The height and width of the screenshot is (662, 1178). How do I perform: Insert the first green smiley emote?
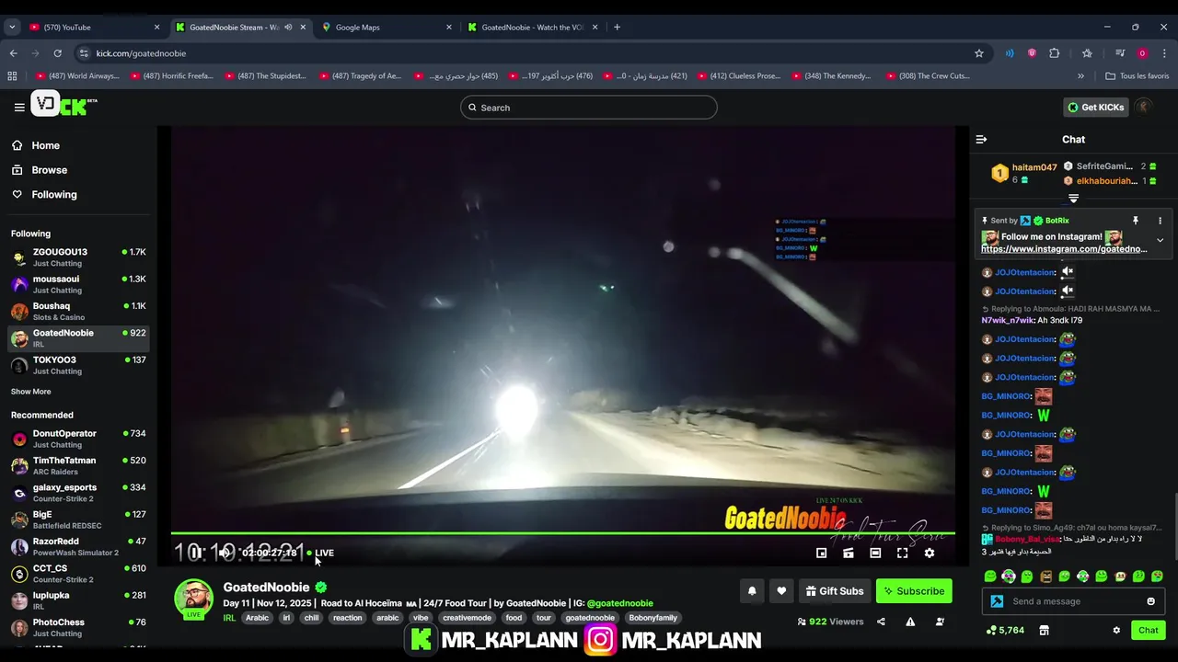(x=990, y=576)
